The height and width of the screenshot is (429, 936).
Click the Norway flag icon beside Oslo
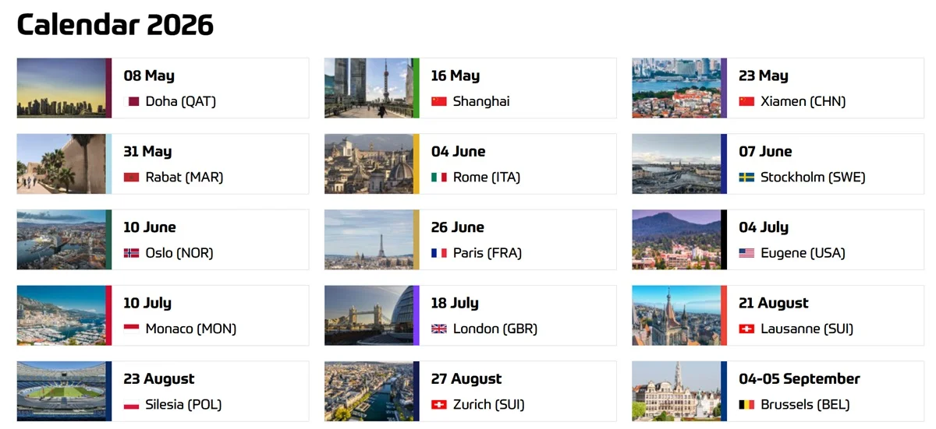(131, 253)
